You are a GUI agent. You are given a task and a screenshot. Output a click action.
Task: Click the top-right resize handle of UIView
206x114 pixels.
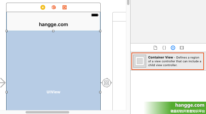coord(100,31)
